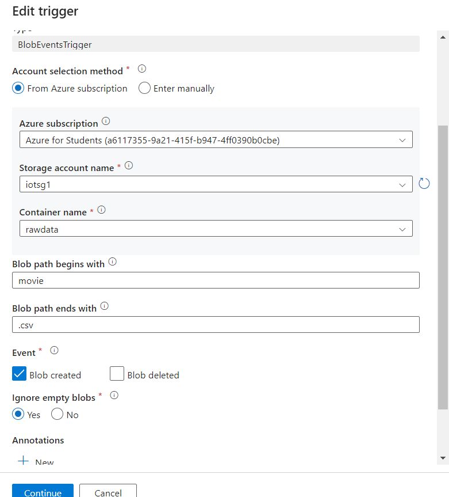449x497 pixels.
Task: Refresh the storage account list
Action: coord(424,183)
